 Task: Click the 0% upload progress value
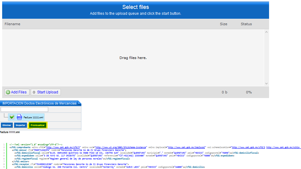(x=249, y=92)
